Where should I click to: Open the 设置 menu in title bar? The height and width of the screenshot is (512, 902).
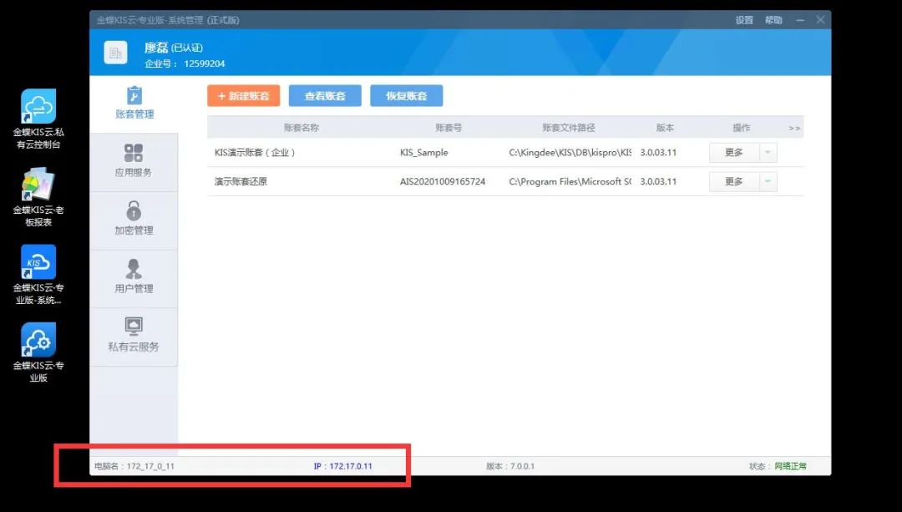pos(744,20)
